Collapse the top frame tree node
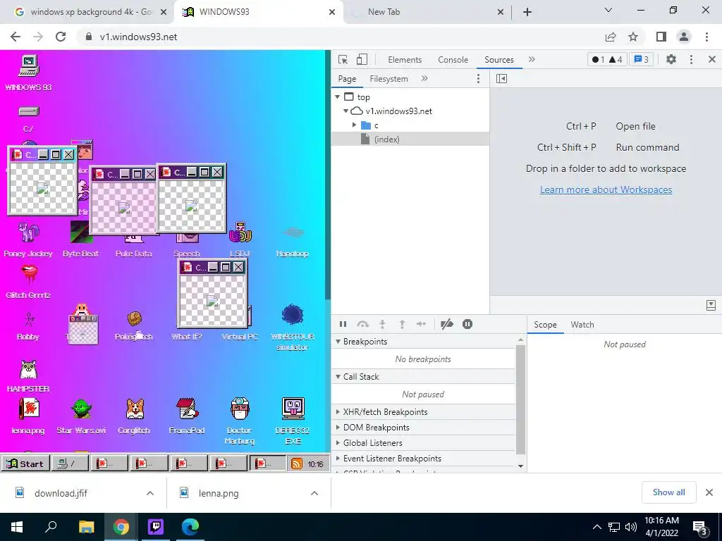This screenshot has width=722, height=541. click(x=338, y=97)
